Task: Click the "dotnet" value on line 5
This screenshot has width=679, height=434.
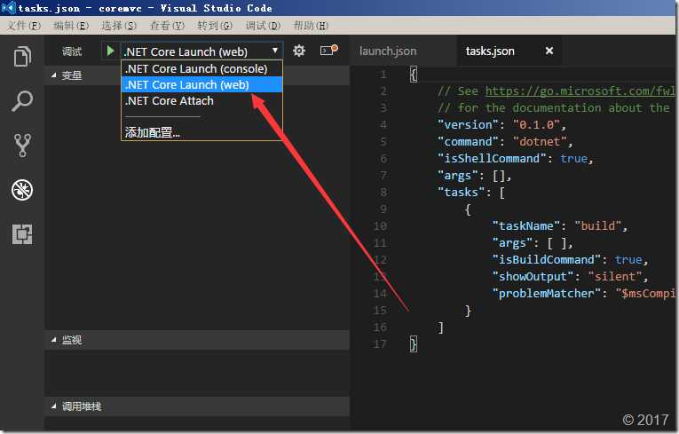Action: point(540,142)
